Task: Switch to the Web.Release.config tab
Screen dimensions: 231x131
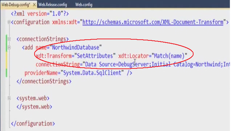Action: coord(53,5)
